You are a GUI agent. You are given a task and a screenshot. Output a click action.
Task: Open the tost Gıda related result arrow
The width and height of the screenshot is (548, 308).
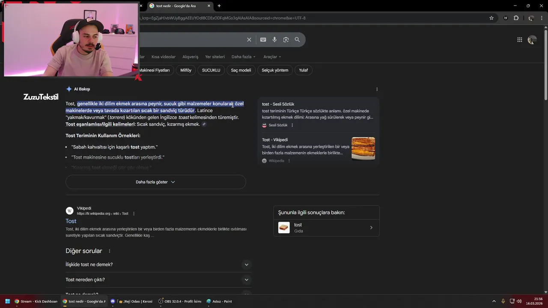tap(371, 228)
